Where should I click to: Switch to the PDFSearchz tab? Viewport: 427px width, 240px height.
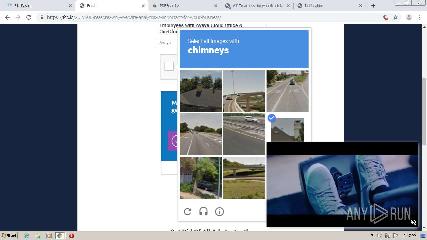pos(184,6)
